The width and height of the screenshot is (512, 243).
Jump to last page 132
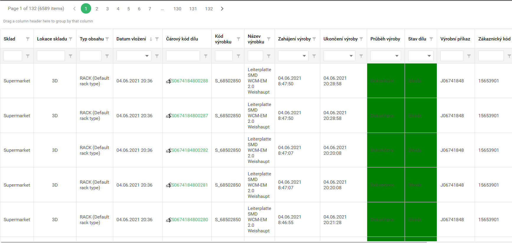pos(209,9)
